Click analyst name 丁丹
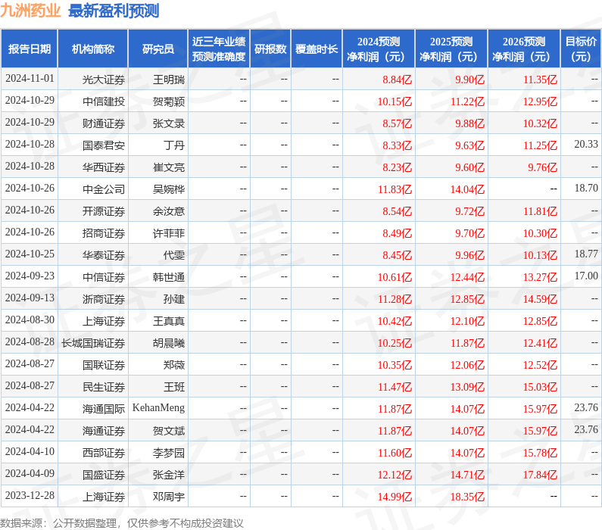The image size is (602, 530). [174, 145]
